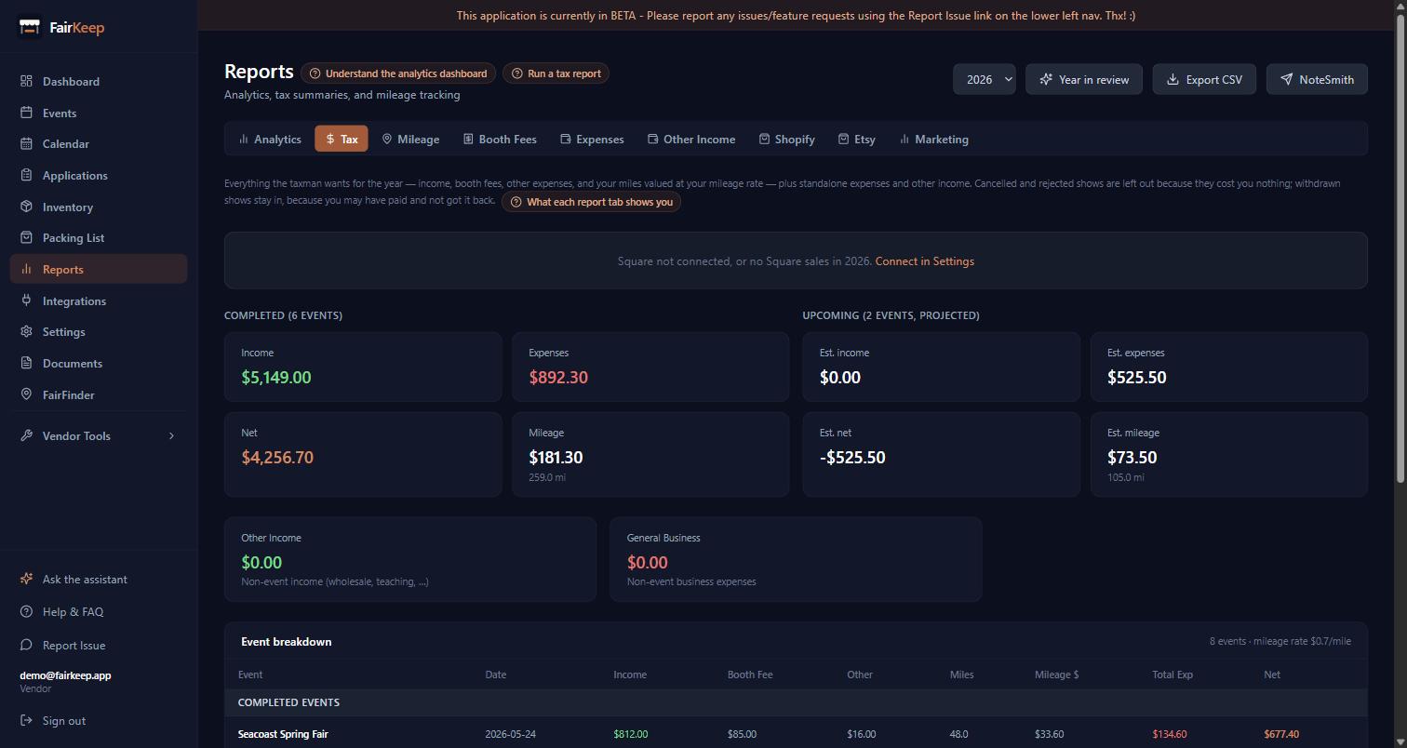Click the Sign out arrow icon
The width and height of the screenshot is (1407, 748).
tap(26, 720)
